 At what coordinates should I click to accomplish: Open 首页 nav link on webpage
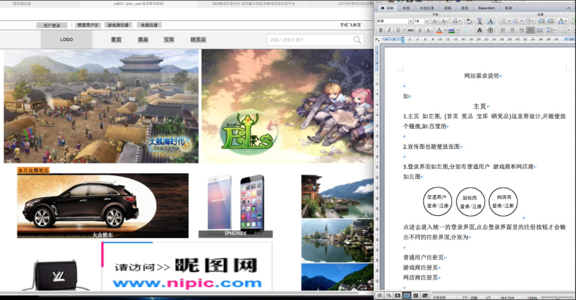(116, 40)
